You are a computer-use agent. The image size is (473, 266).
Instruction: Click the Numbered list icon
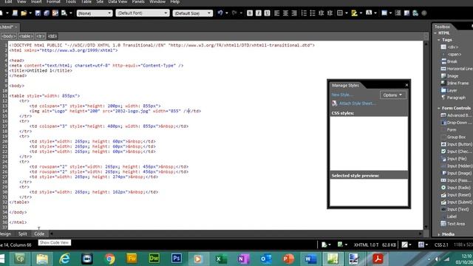tap(304, 13)
